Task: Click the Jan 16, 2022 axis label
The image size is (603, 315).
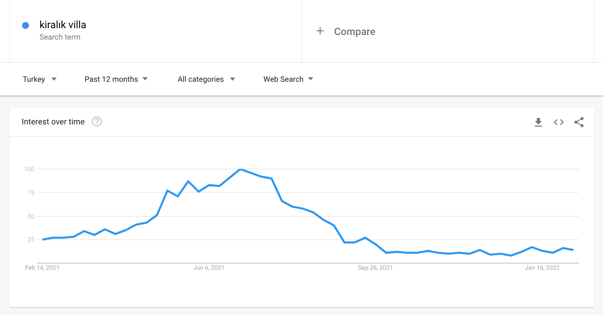Action: click(542, 268)
